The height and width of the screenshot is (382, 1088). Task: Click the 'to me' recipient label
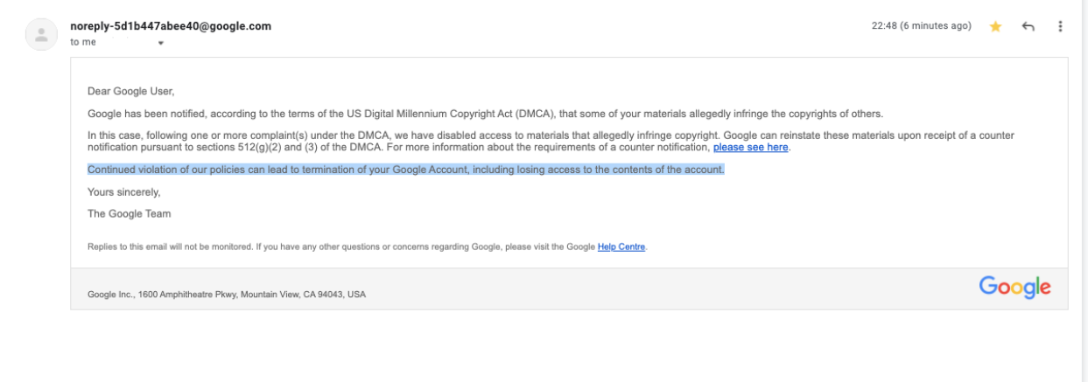pyautogui.click(x=83, y=43)
